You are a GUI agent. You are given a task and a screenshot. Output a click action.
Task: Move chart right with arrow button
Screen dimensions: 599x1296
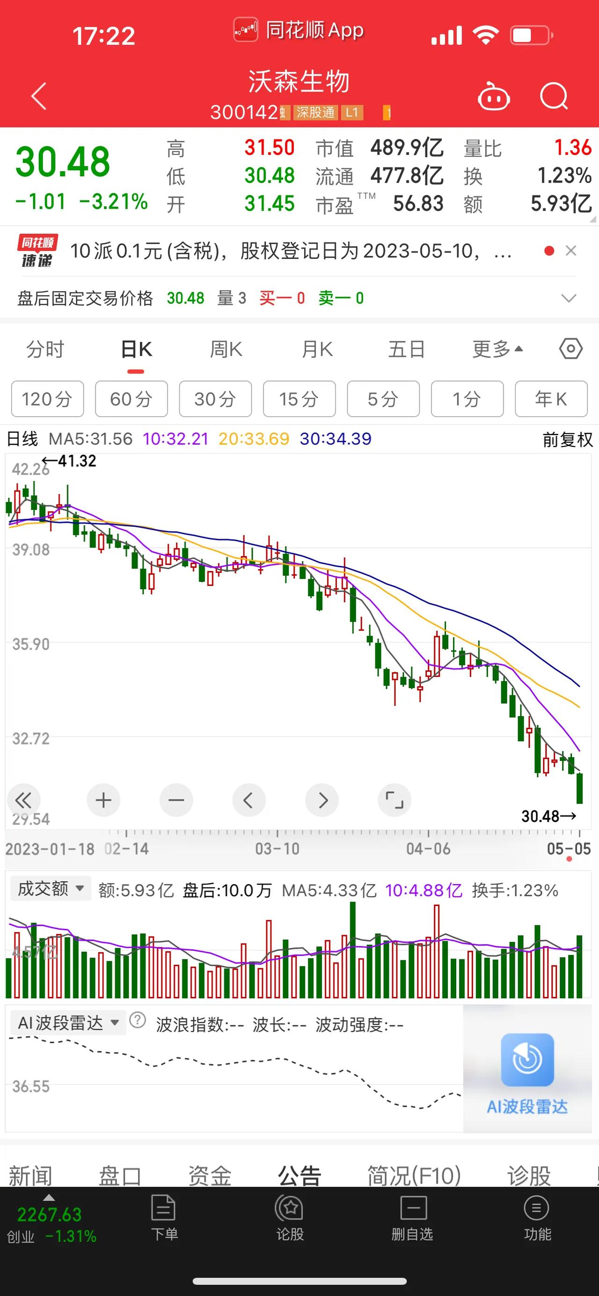pyautogui.click(x=322, y=800)
